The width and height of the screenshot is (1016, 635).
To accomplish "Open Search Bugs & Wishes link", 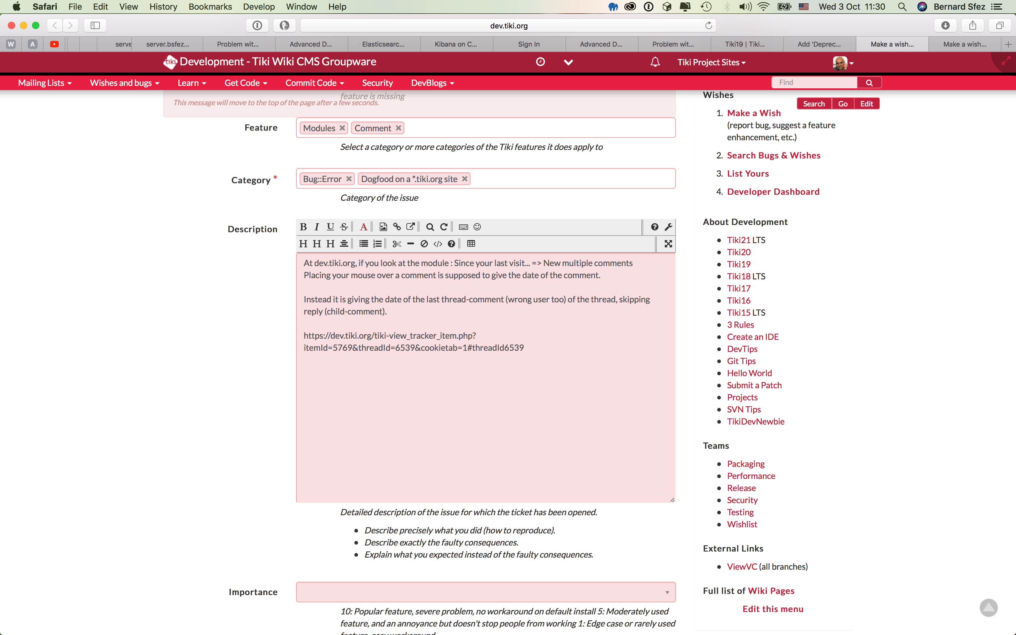I will click(773, 155).
